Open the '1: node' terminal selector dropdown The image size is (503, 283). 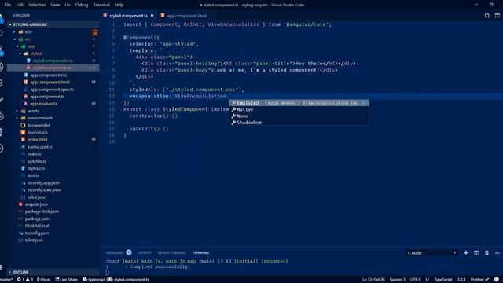click(431, 253)
